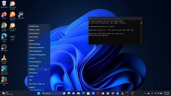Open the red McAfee taskbar icon
The height and width of the screenshot is (96, 171).
[x=98, y=93]
